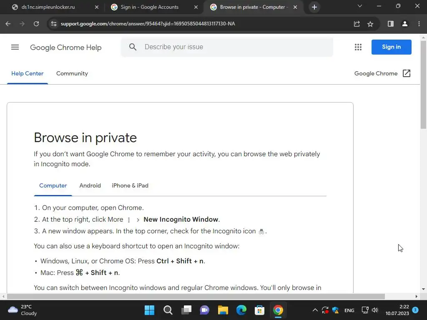
Task: Click the vertical scrollbar thumb
Action: [x=423, y=84]
